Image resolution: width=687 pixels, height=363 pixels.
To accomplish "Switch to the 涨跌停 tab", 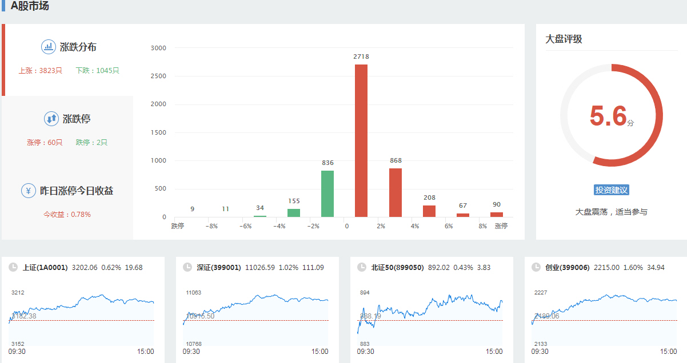I will coord(77,119).
